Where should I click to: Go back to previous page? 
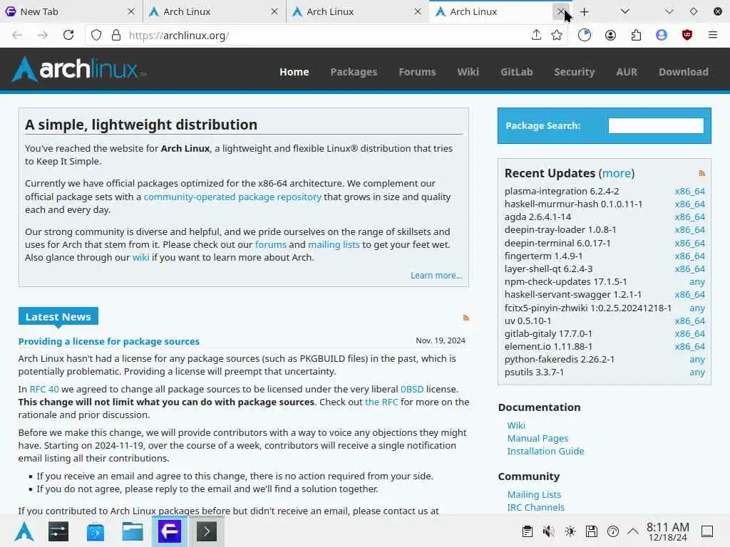coord(17,36)
